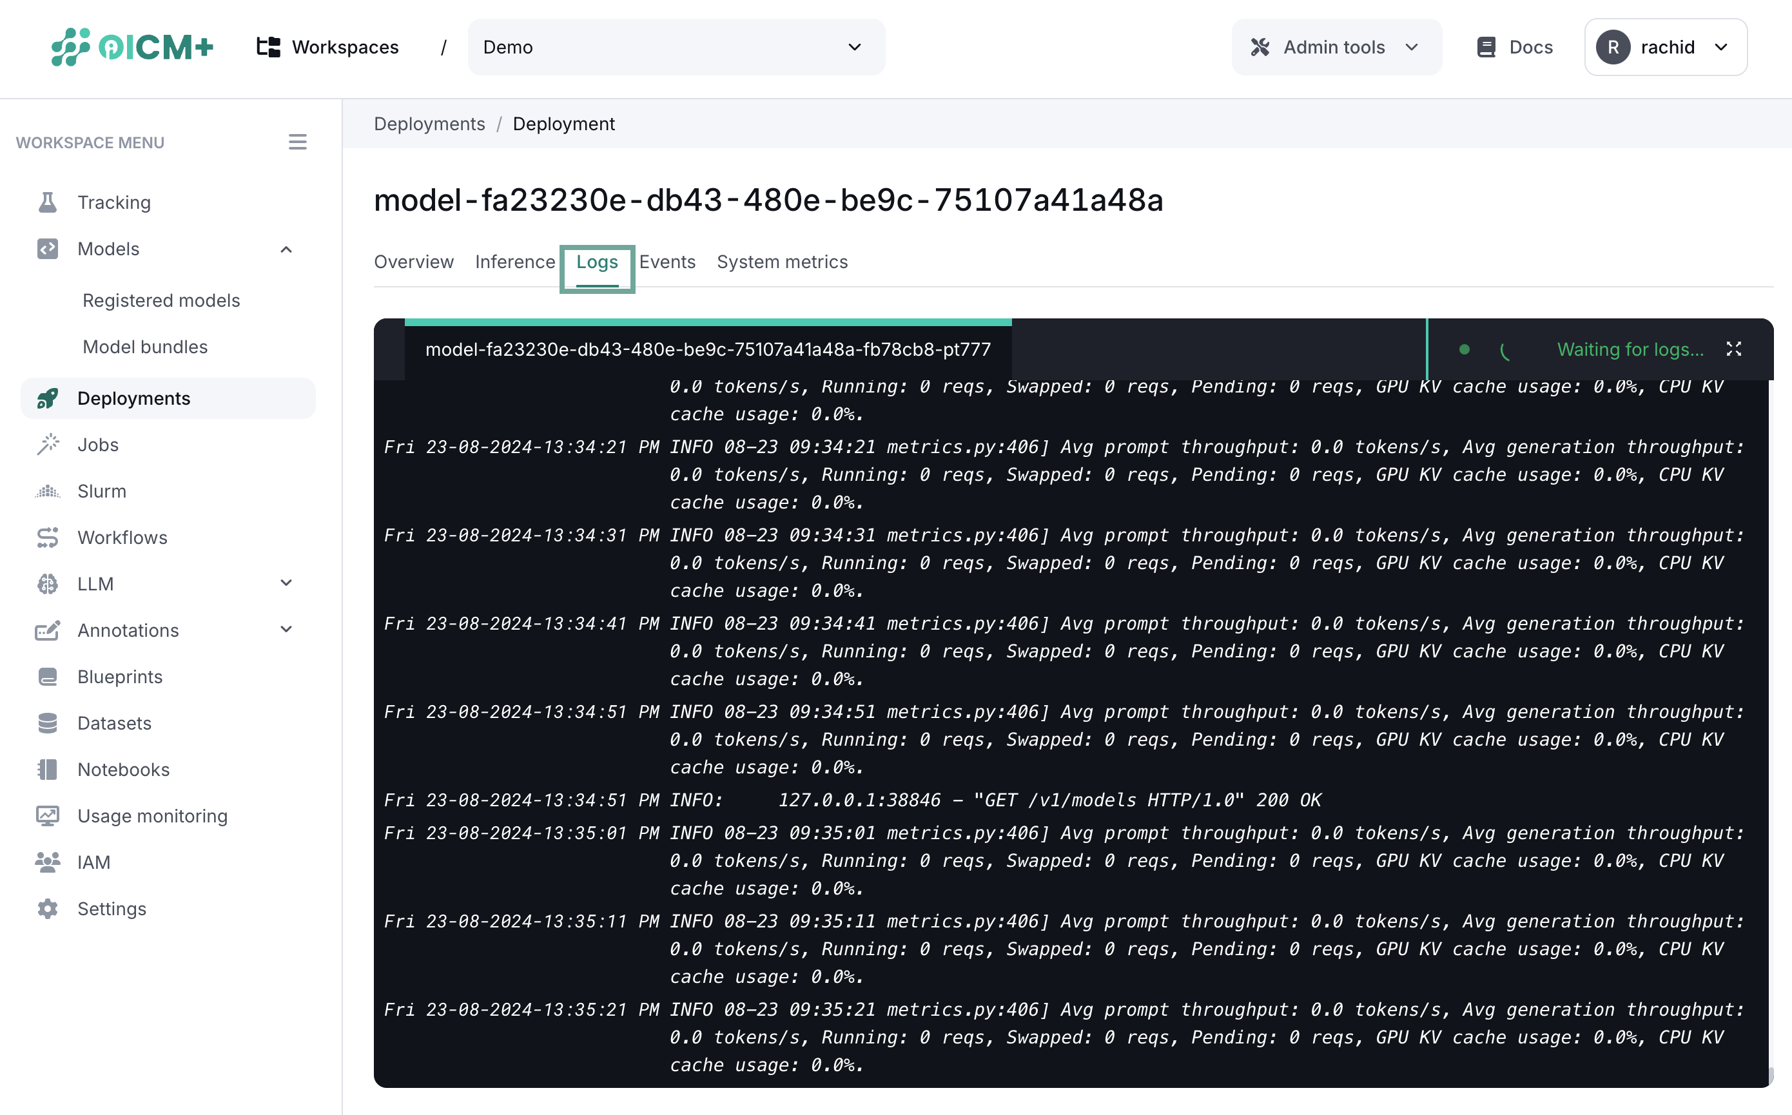This screenshot has width=1792, height=1115.
Task: Expand the log viewer to fullscreen
Action: pos(1735,349)
